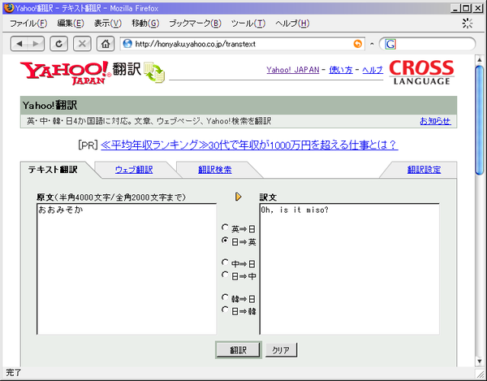The height and width of the screenshot is (381, 487).
Task: Click the クリア clear button
Action: point(281,350)
